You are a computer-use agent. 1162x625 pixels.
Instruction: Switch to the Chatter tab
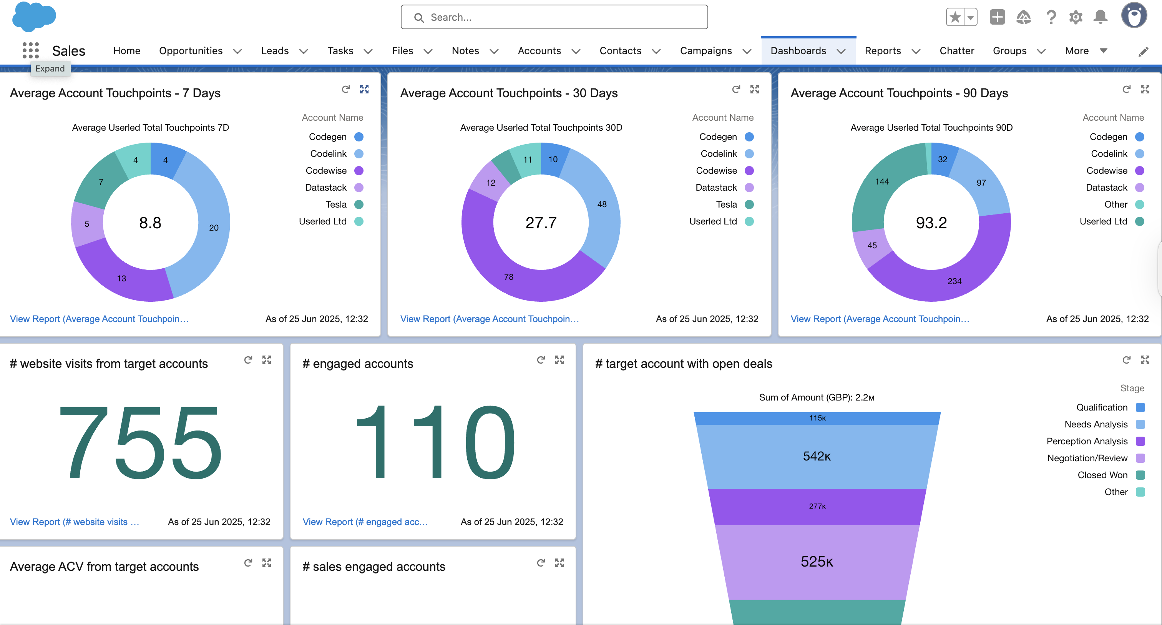(x=956, y=50)
